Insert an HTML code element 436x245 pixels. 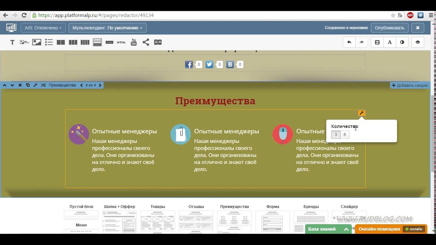coord(121,43)
